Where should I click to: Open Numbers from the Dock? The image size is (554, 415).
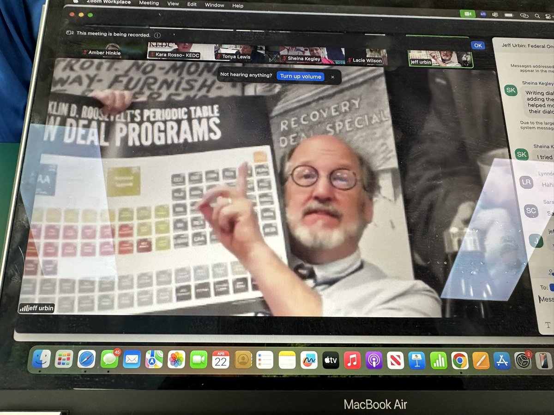point(439,361)
